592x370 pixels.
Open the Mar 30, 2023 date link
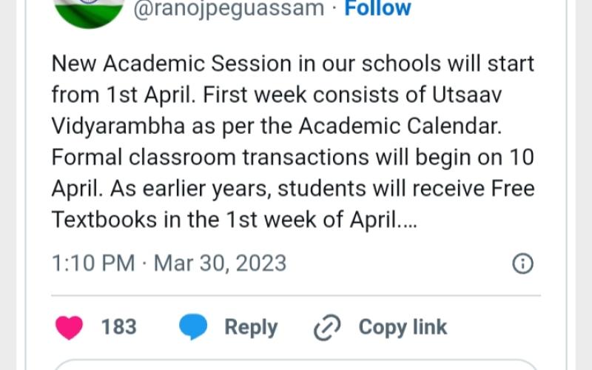pyautogui.click(x=220, y=263)
